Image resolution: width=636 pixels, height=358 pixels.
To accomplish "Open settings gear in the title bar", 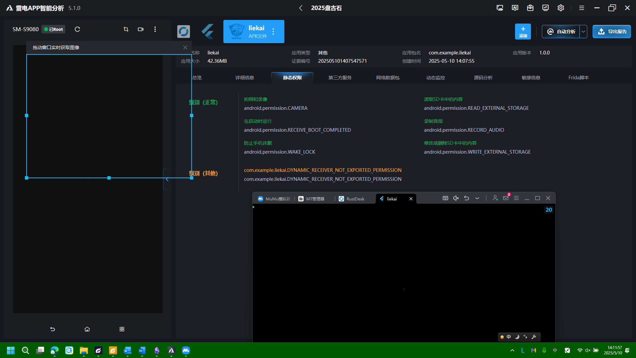I will coord(561,8).
